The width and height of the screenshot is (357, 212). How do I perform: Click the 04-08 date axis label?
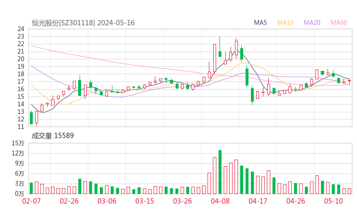[x=220, y=201]
